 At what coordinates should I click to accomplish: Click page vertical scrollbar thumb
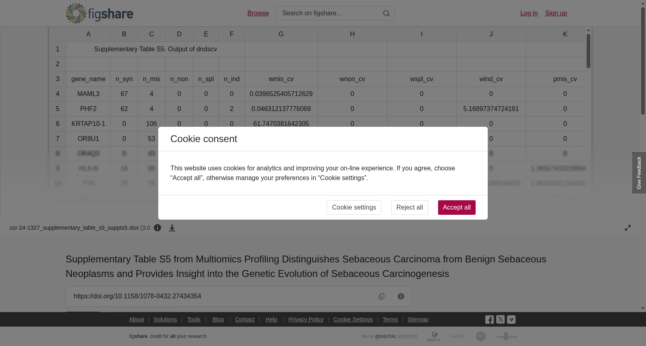pyautogui.click(x=643, y=61)
